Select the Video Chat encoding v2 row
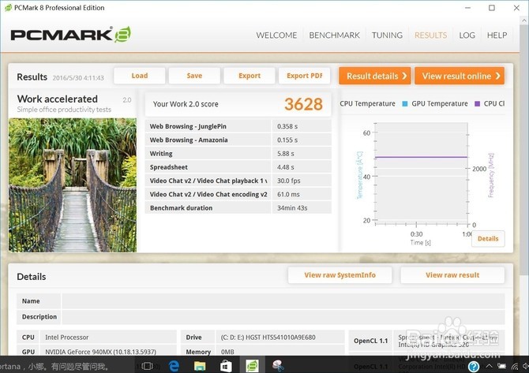 [238, 195]
